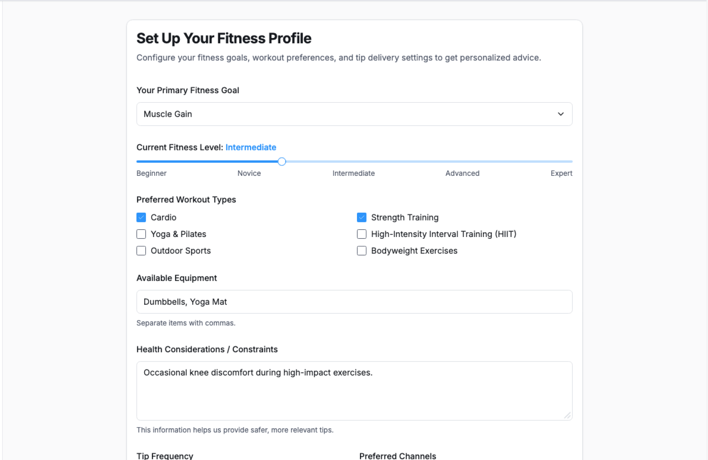The height and width of the screenshot is (460, 708).
Task: Uncheck the Cardio checkbox
Action: coord(141,217)
